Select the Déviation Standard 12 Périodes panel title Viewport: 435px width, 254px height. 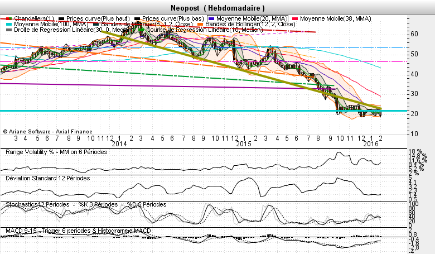[x=49, y=178]
